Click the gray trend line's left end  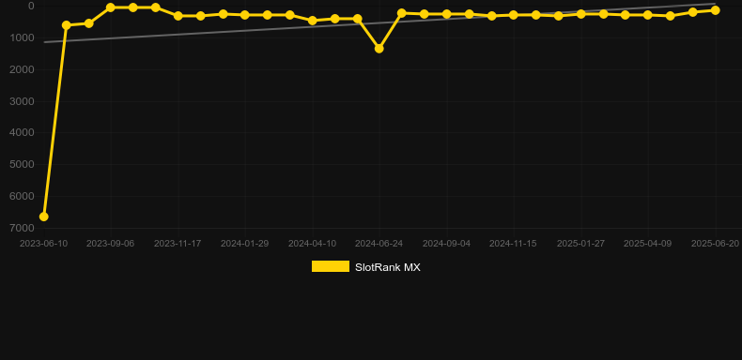pos(45,42)
